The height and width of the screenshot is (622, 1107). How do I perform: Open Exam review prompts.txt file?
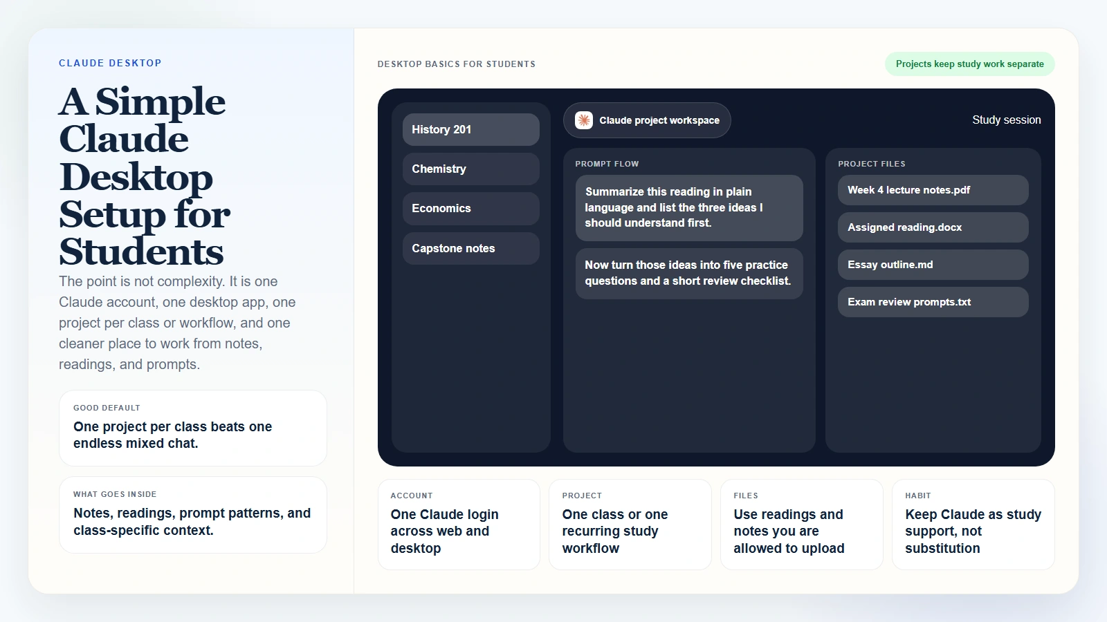pyautogui.click(x=933, y=302)
